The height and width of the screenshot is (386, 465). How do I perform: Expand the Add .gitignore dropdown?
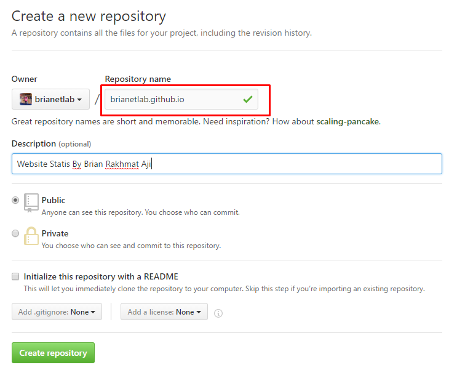57,312
